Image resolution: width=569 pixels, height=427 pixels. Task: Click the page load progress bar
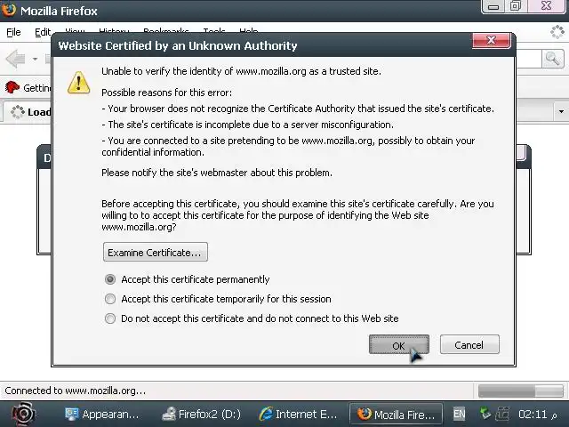[x=521, y=391]
